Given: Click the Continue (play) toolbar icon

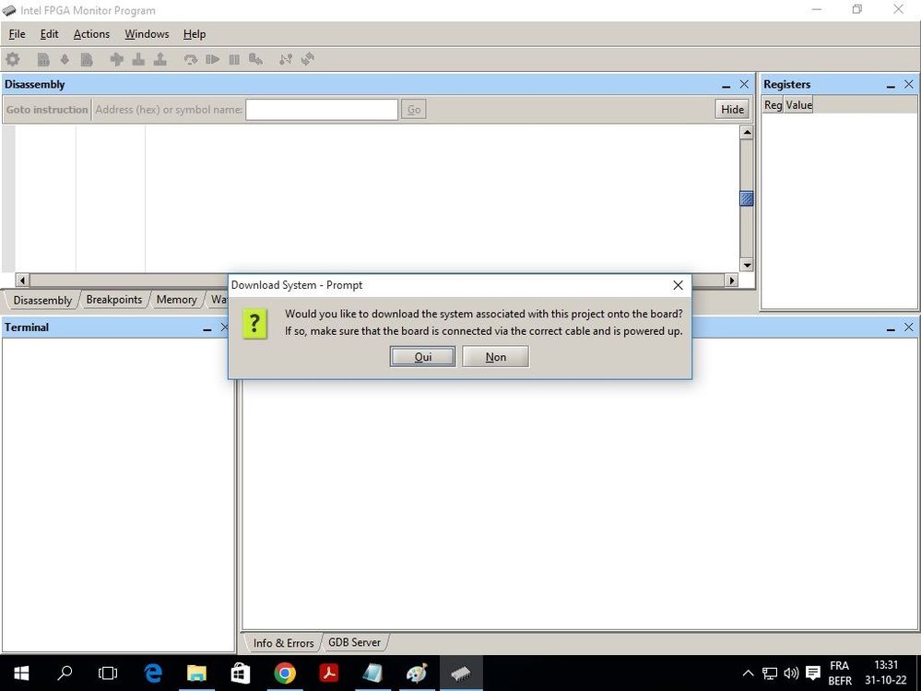Looking at the screenshot, I should pos(213,59).
